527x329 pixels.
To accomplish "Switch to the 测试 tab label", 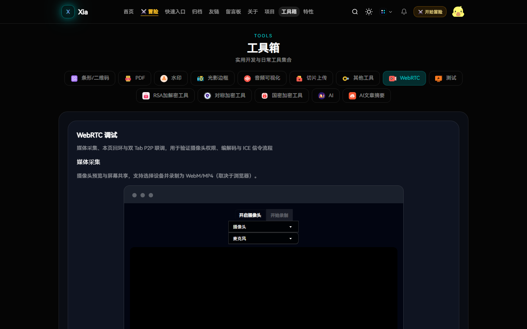I will (x=451, y=78).
